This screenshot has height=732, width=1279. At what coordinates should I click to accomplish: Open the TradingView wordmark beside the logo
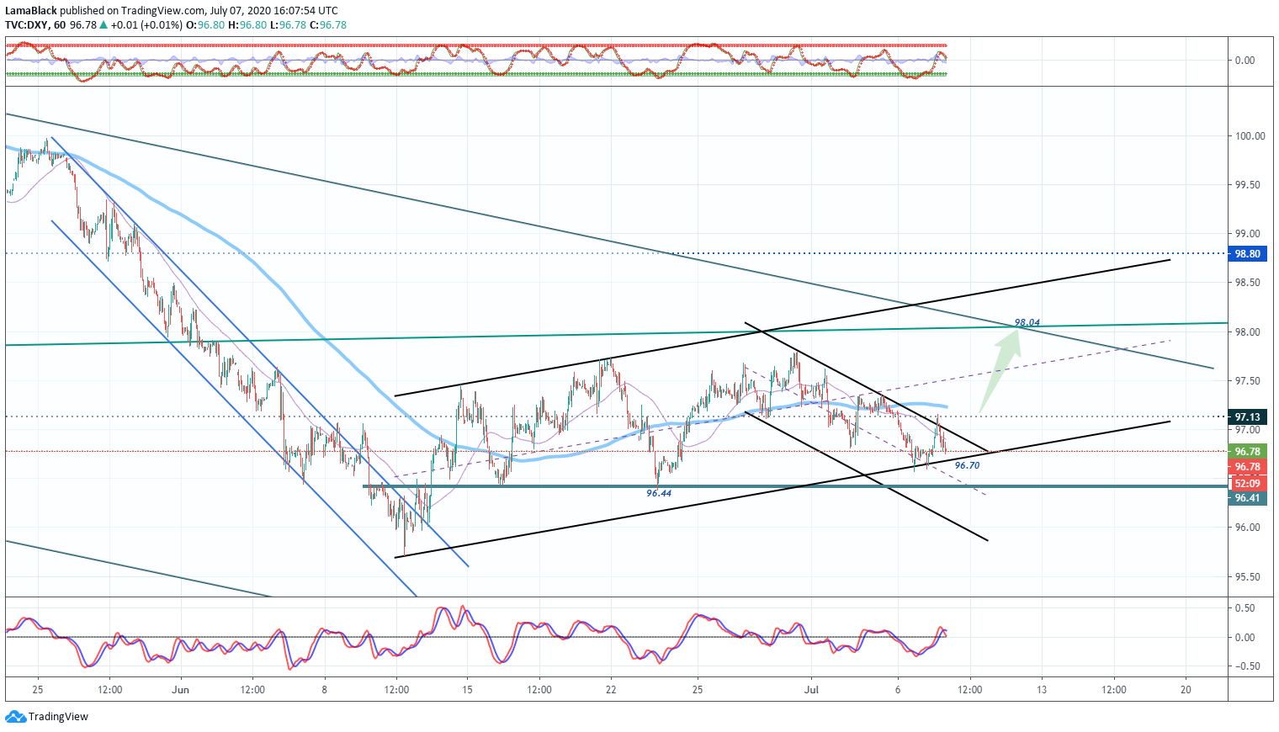pyautogui.click(x=58, y=717)
